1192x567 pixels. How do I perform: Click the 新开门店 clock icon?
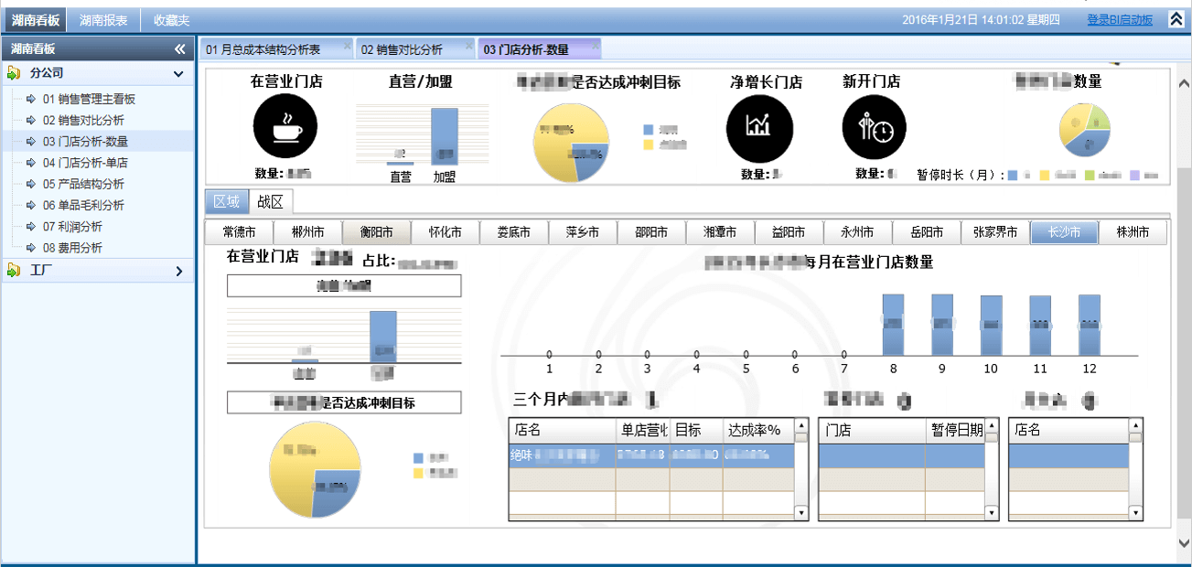[874, 127]
